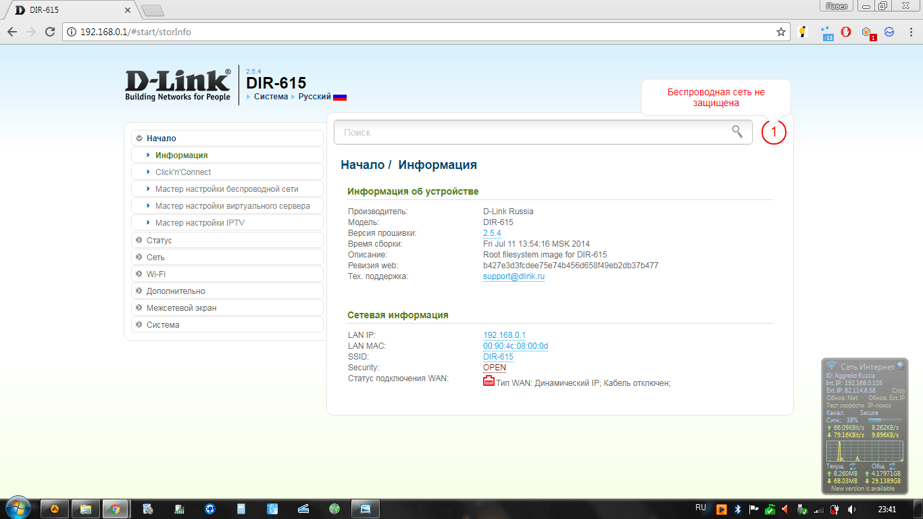Click the support@dlink.ru link

[514, 276]
